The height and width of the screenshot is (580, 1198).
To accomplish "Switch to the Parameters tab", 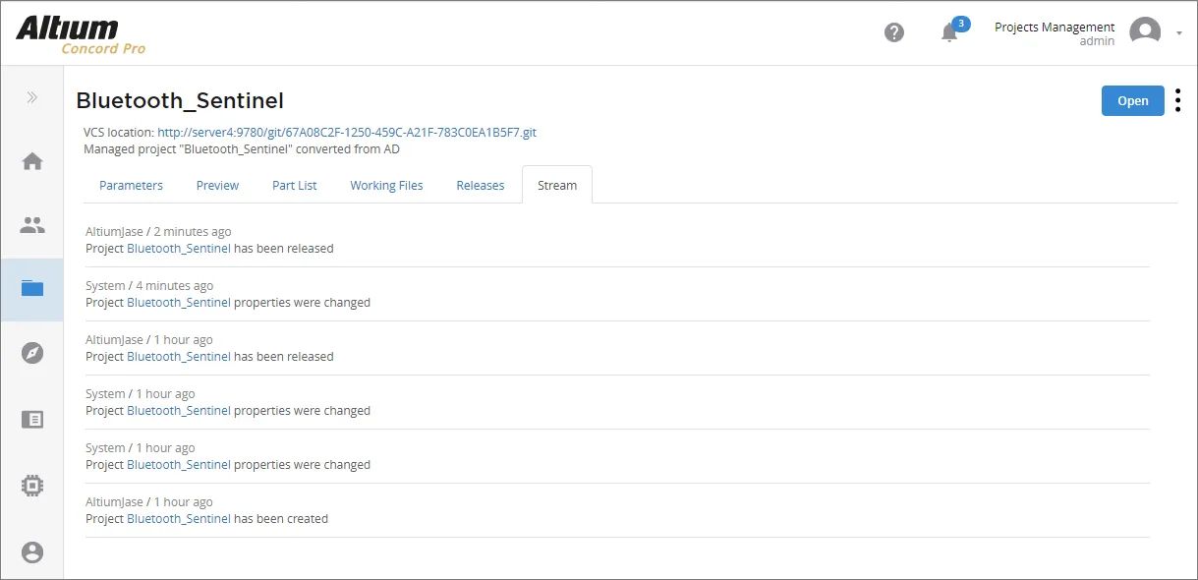I will tap(132, 186).
